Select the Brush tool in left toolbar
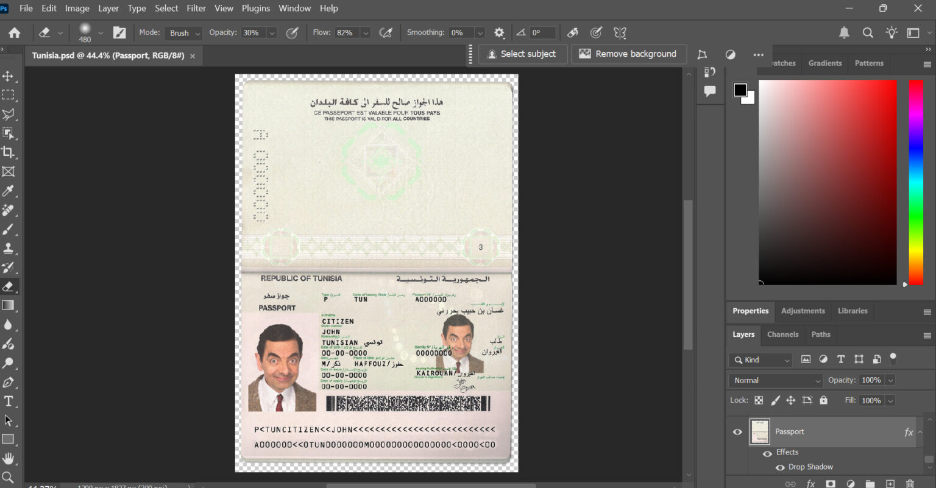The image size is (936, 488). [x=8, y=229]
